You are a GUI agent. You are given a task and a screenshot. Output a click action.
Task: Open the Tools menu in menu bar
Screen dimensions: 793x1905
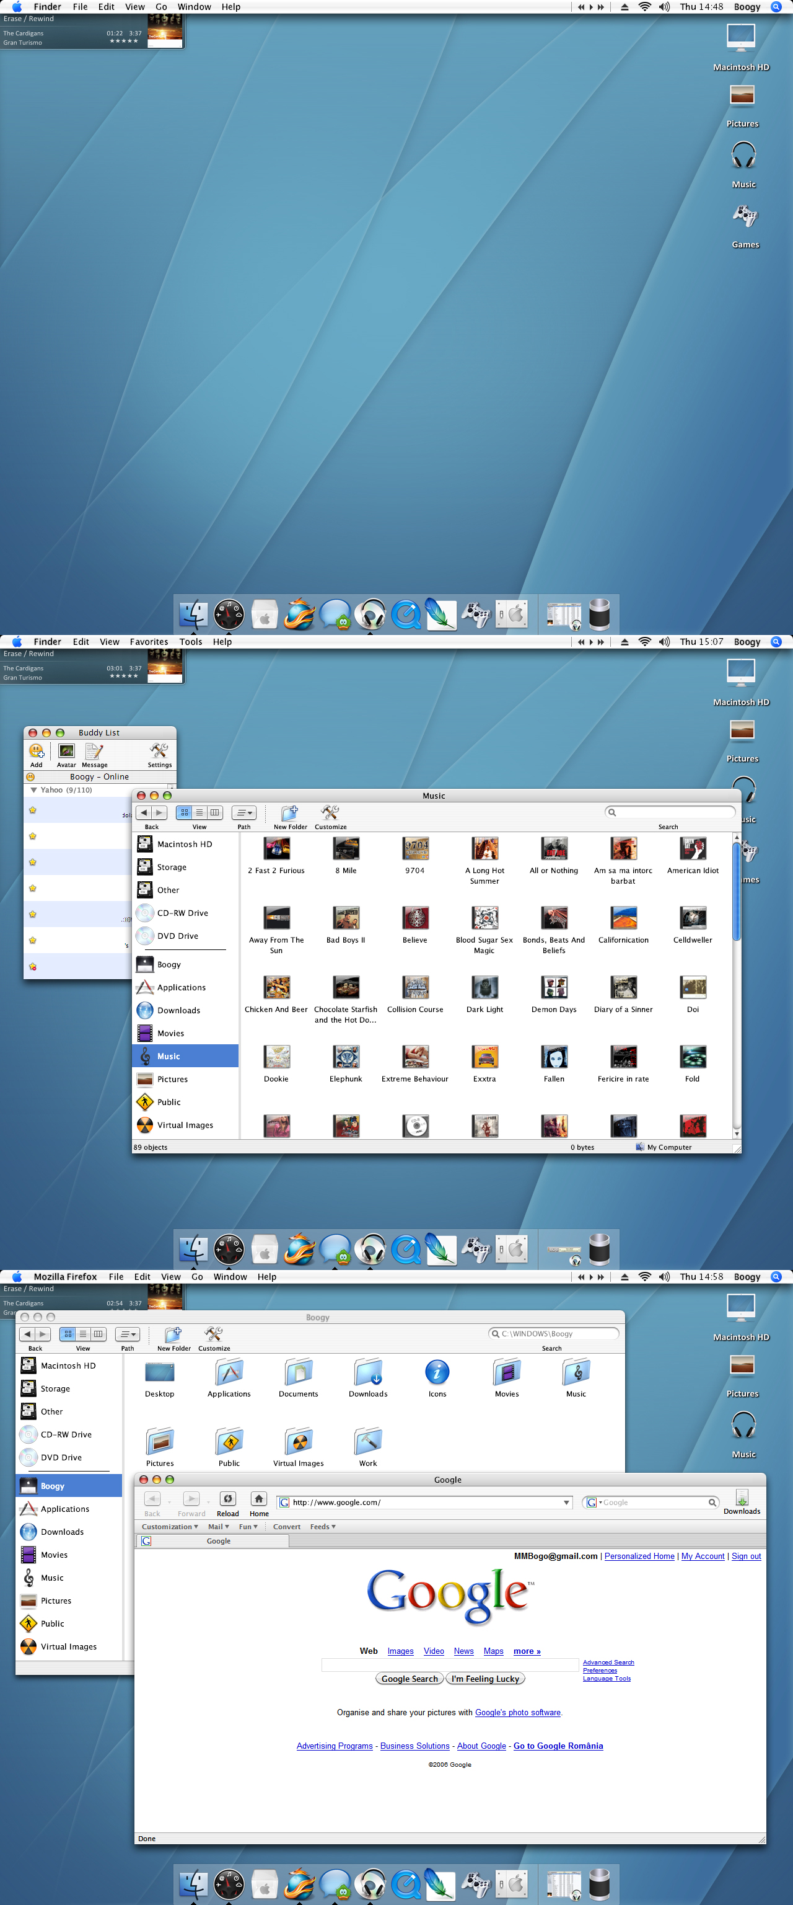pos(191,642)
